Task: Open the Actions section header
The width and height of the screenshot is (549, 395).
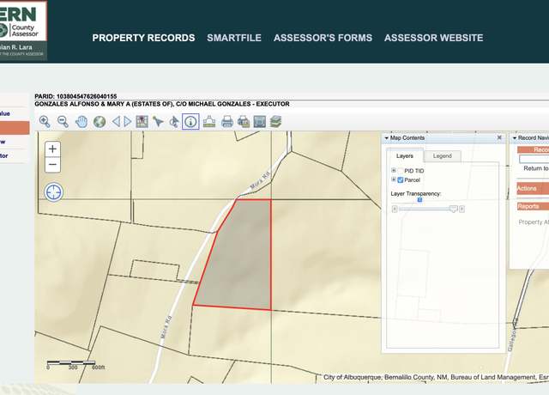Action: (x=533, y=188)
